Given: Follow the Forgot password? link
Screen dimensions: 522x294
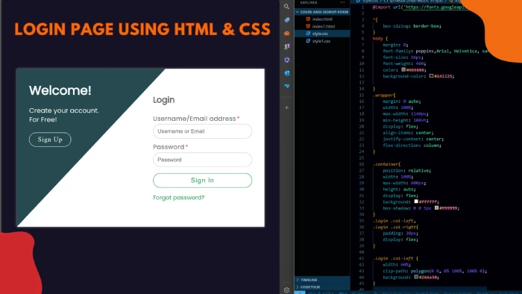Looking at the screenshot, I should tap(178, 198).
